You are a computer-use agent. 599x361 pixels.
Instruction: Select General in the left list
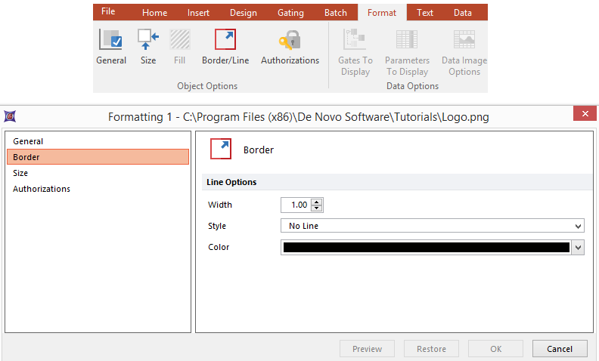[28, 141]
